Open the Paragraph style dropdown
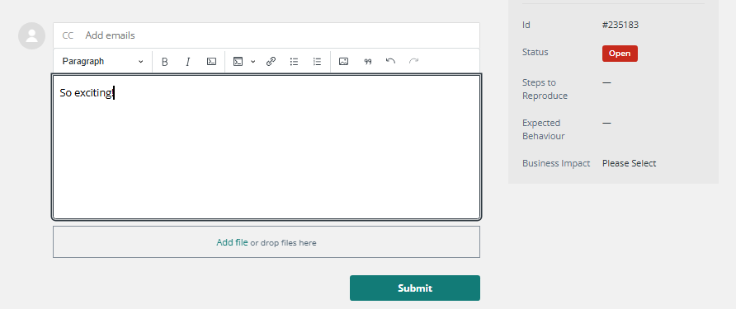Image resolution: width=736 pixels, height=309 pixels. [103, 62]
